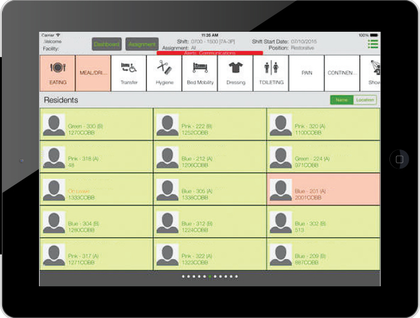Select the CONTINEN... activity tile

(342, 73)
